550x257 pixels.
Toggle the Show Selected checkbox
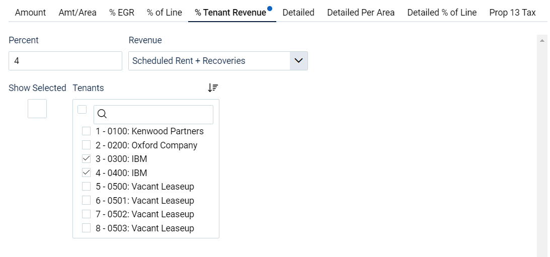(x=37, y=109)
